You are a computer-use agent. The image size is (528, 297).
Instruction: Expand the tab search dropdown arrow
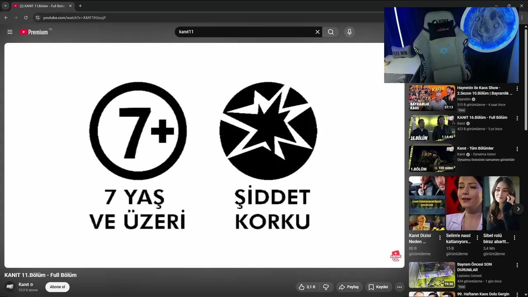click(5, 6)
